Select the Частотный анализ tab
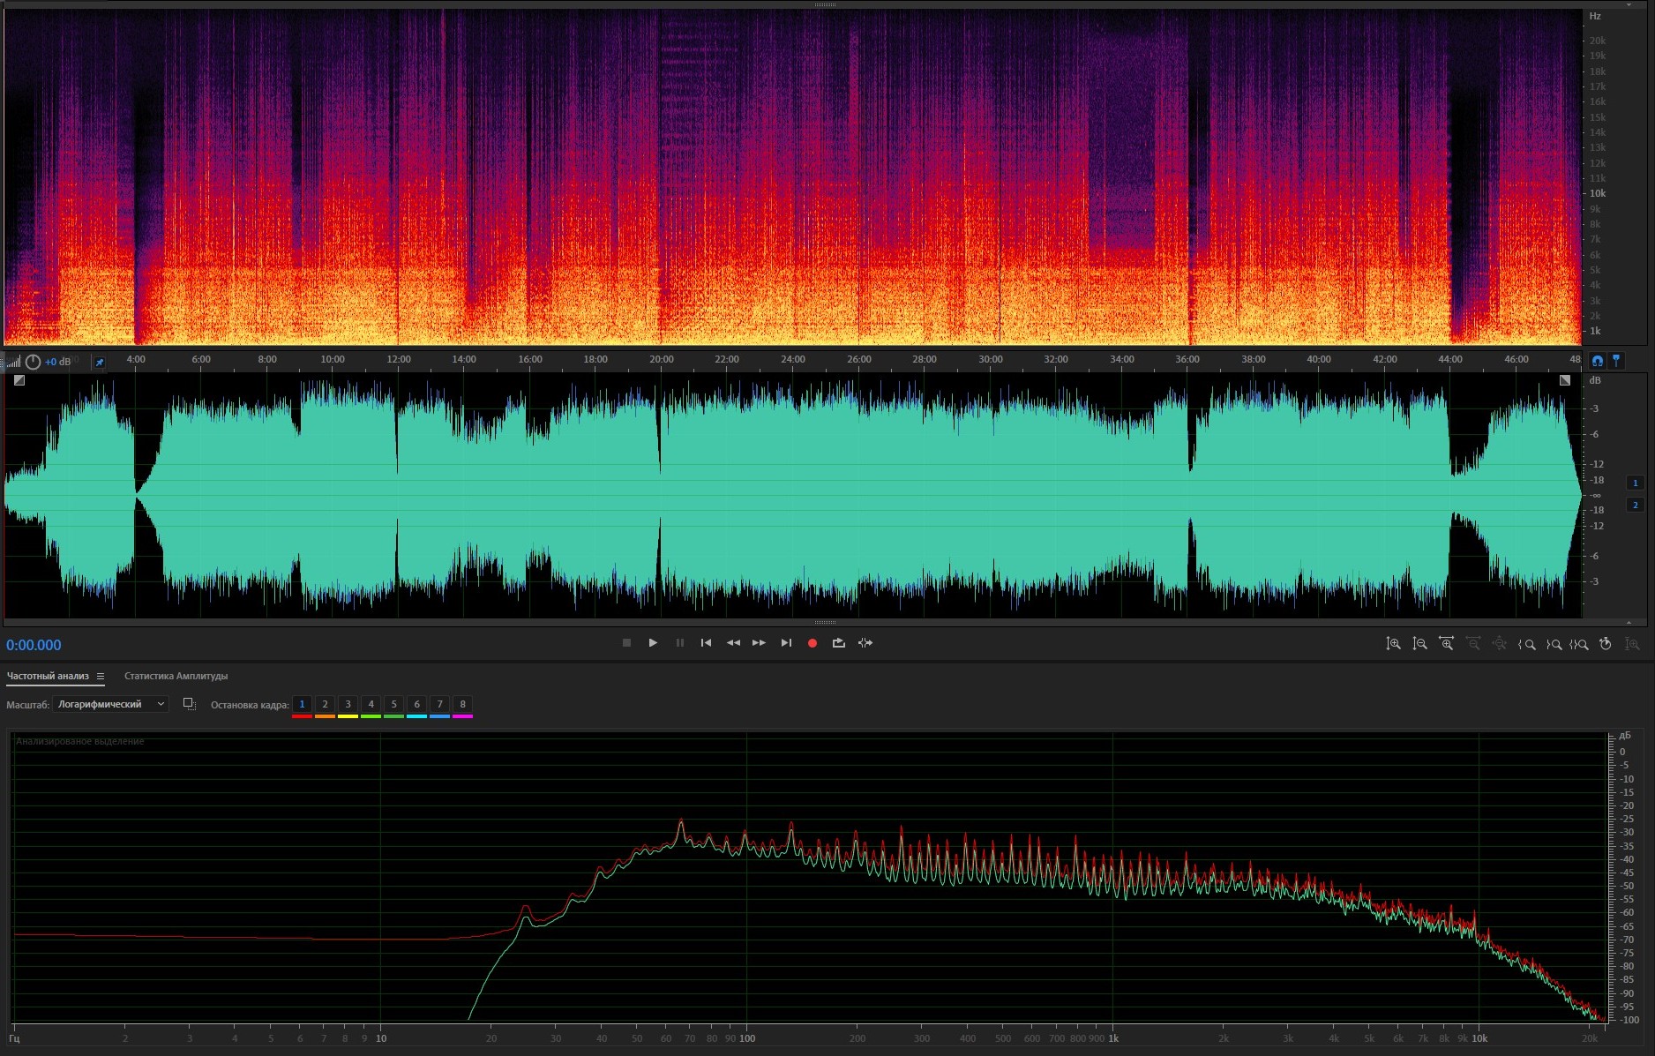 pyautogui.click(x=48, y=677)
